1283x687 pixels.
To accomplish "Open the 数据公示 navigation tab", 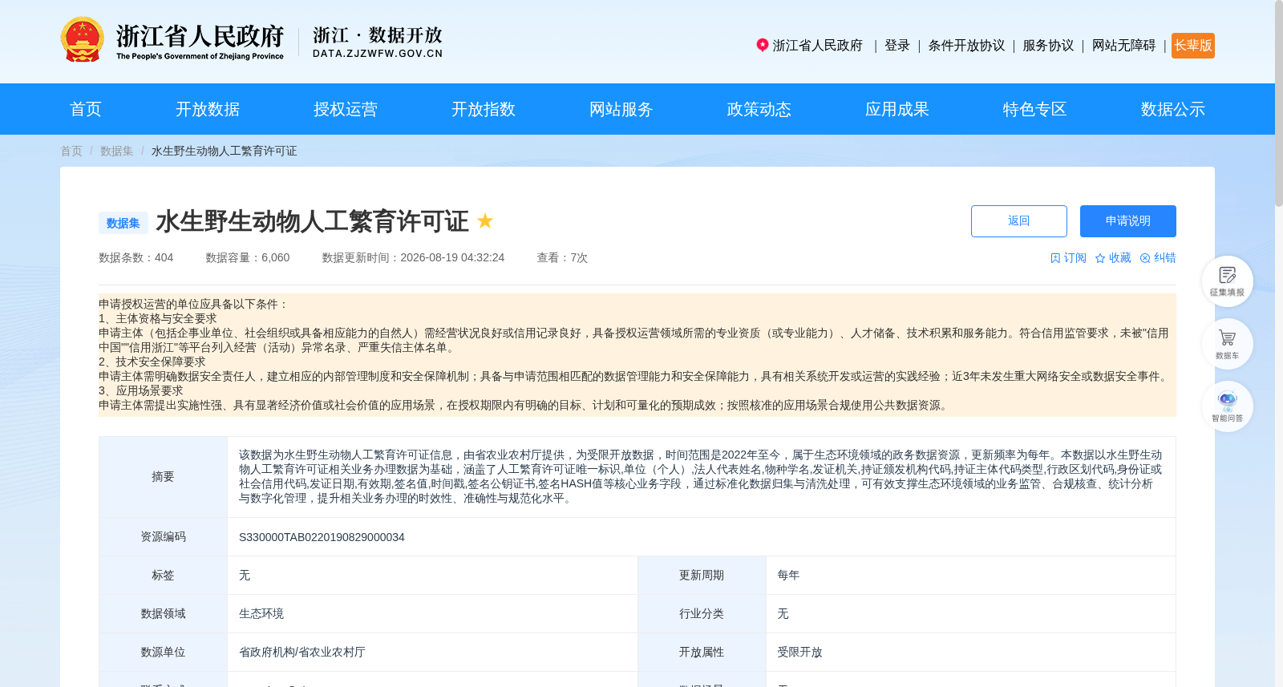I will 1173,109.
